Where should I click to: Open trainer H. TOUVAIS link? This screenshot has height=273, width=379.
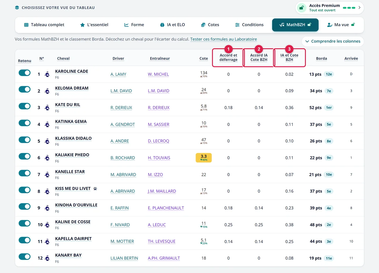click(x=159, y=158)
